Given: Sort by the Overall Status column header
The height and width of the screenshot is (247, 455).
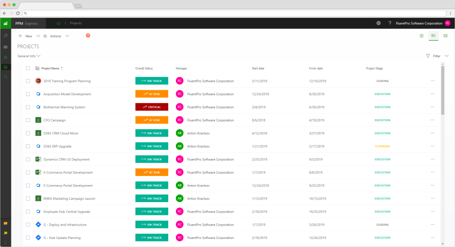Looking at the screenshot, I should point(144,68).
